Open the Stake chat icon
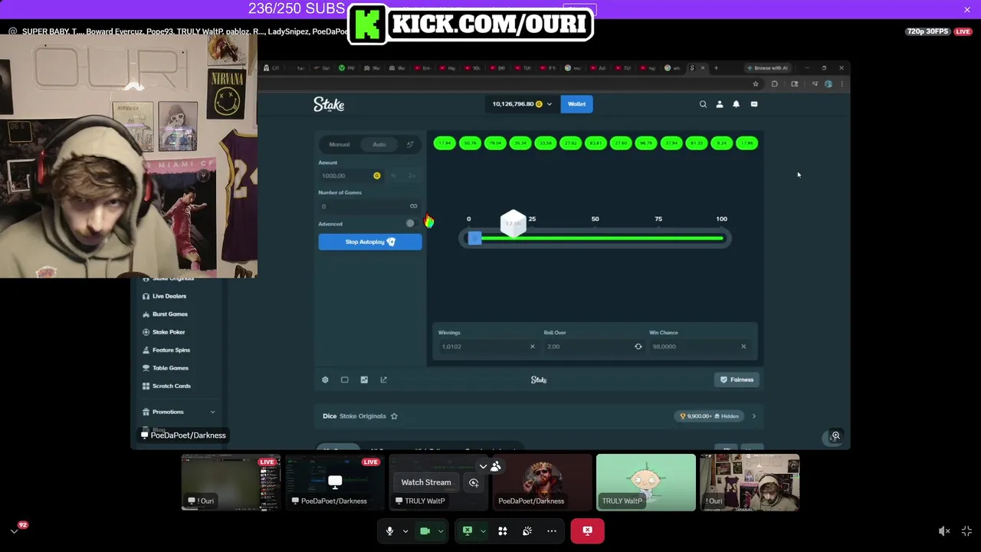 pos(754,104)
